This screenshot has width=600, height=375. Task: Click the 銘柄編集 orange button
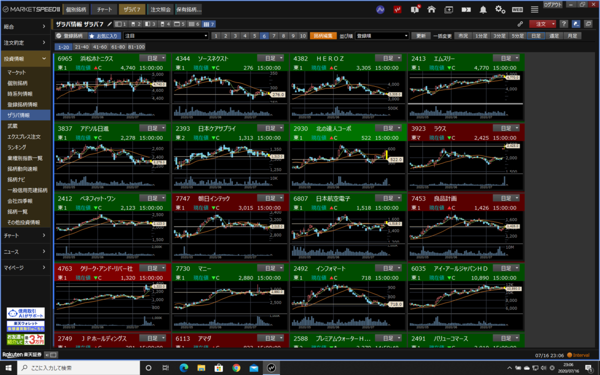pyautogui.click(x=323, y=36)
